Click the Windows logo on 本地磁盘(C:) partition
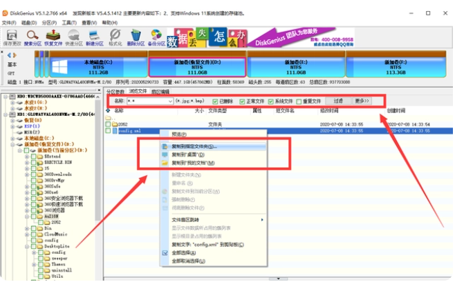 pos(59,67)
